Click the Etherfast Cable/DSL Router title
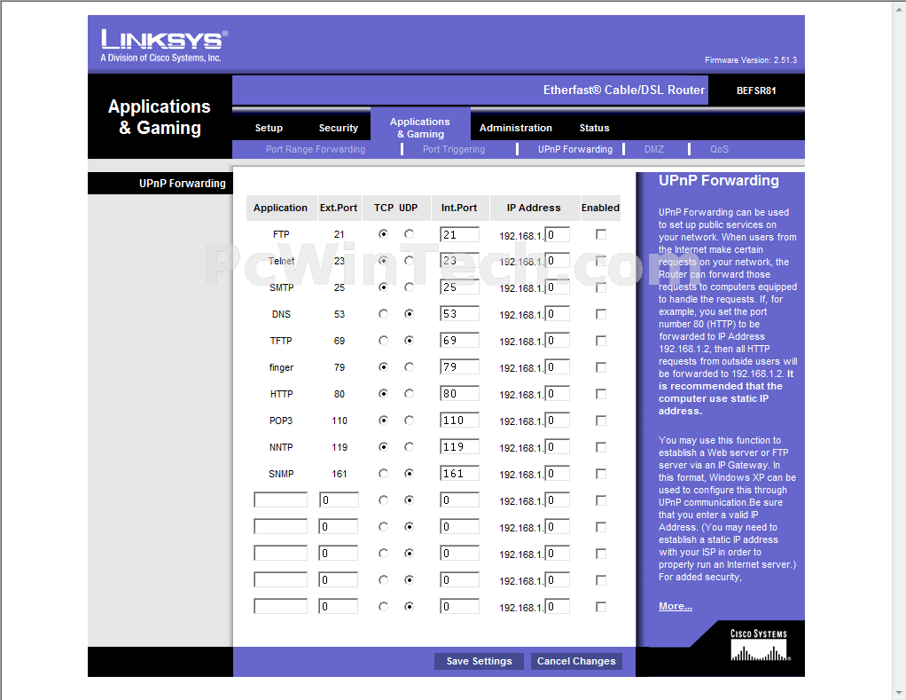Image resolution: width=906 pixels, height=700 pixels. click(624, 90)
